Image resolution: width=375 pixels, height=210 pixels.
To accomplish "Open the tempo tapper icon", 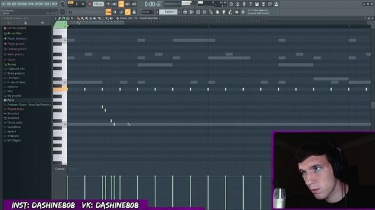I will 230,12.
